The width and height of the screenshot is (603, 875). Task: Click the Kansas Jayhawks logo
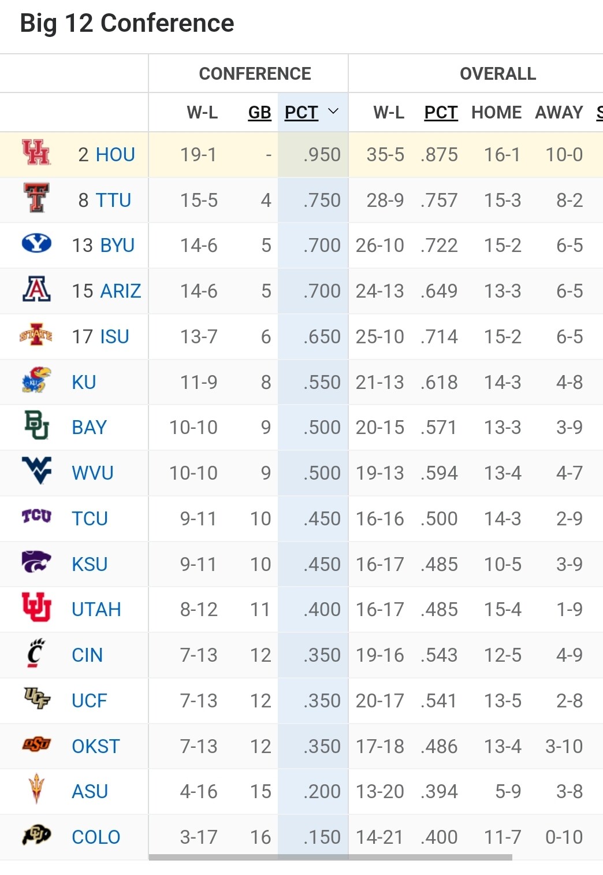pos(36,380)
